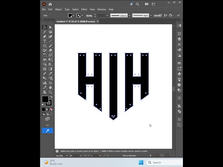Open the Edit menu
The height and width of the screenshot is (167, 223).
coord(50,9)
